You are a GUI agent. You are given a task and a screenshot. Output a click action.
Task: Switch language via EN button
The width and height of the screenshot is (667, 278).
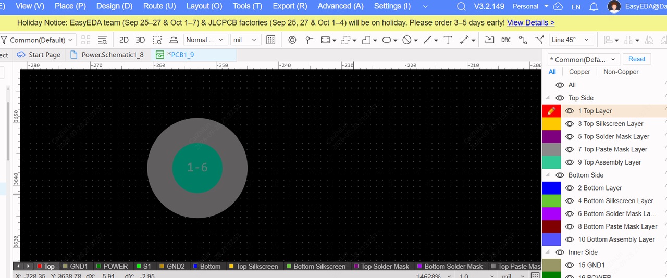[x=576, y=7]
